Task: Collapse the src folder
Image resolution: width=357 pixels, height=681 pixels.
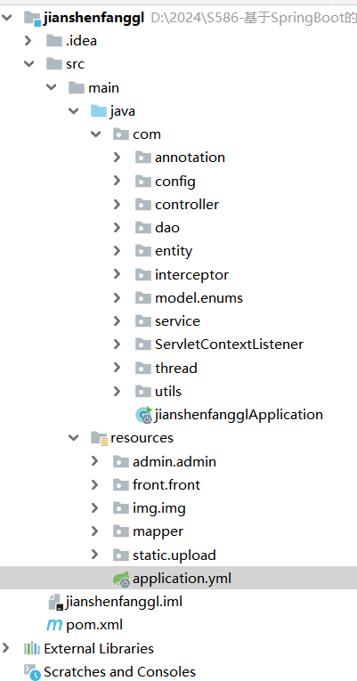Action: tap(29, 64)
